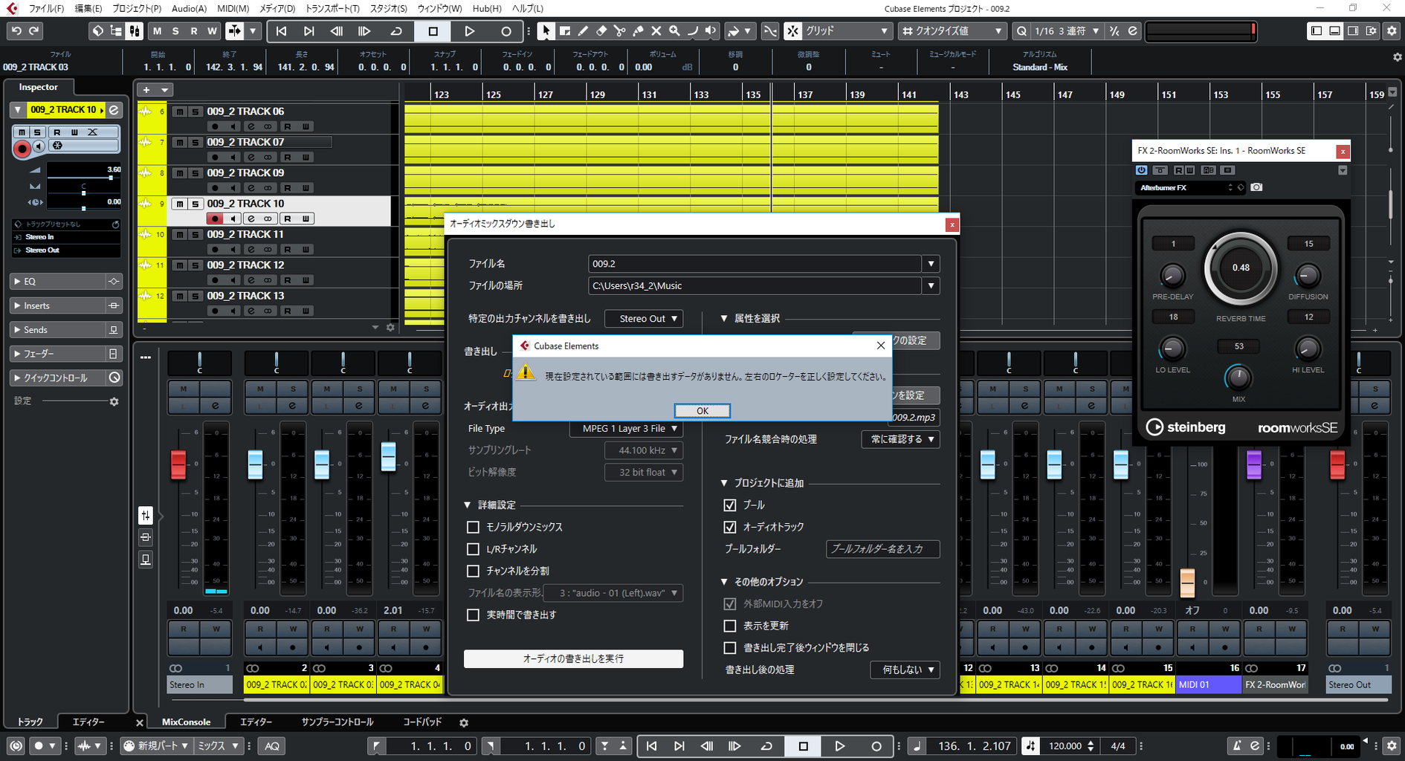Click the Add Track plus button
The image size is (1405, 761).
[146, 90]
